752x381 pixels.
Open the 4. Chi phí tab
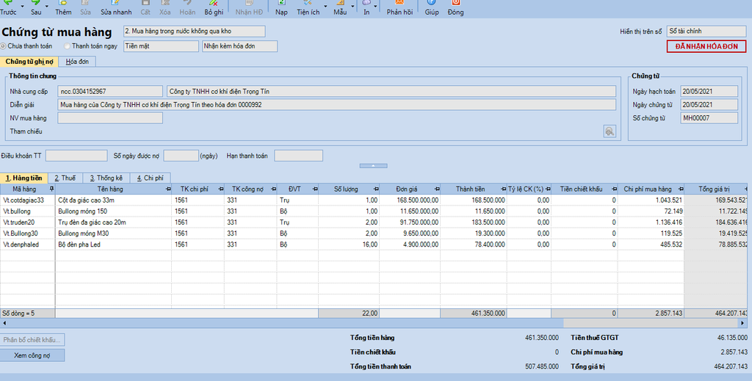point(150,178)
